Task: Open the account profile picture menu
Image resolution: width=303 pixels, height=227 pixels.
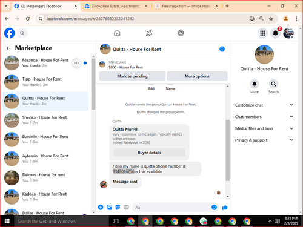Action: pos(288,33)
